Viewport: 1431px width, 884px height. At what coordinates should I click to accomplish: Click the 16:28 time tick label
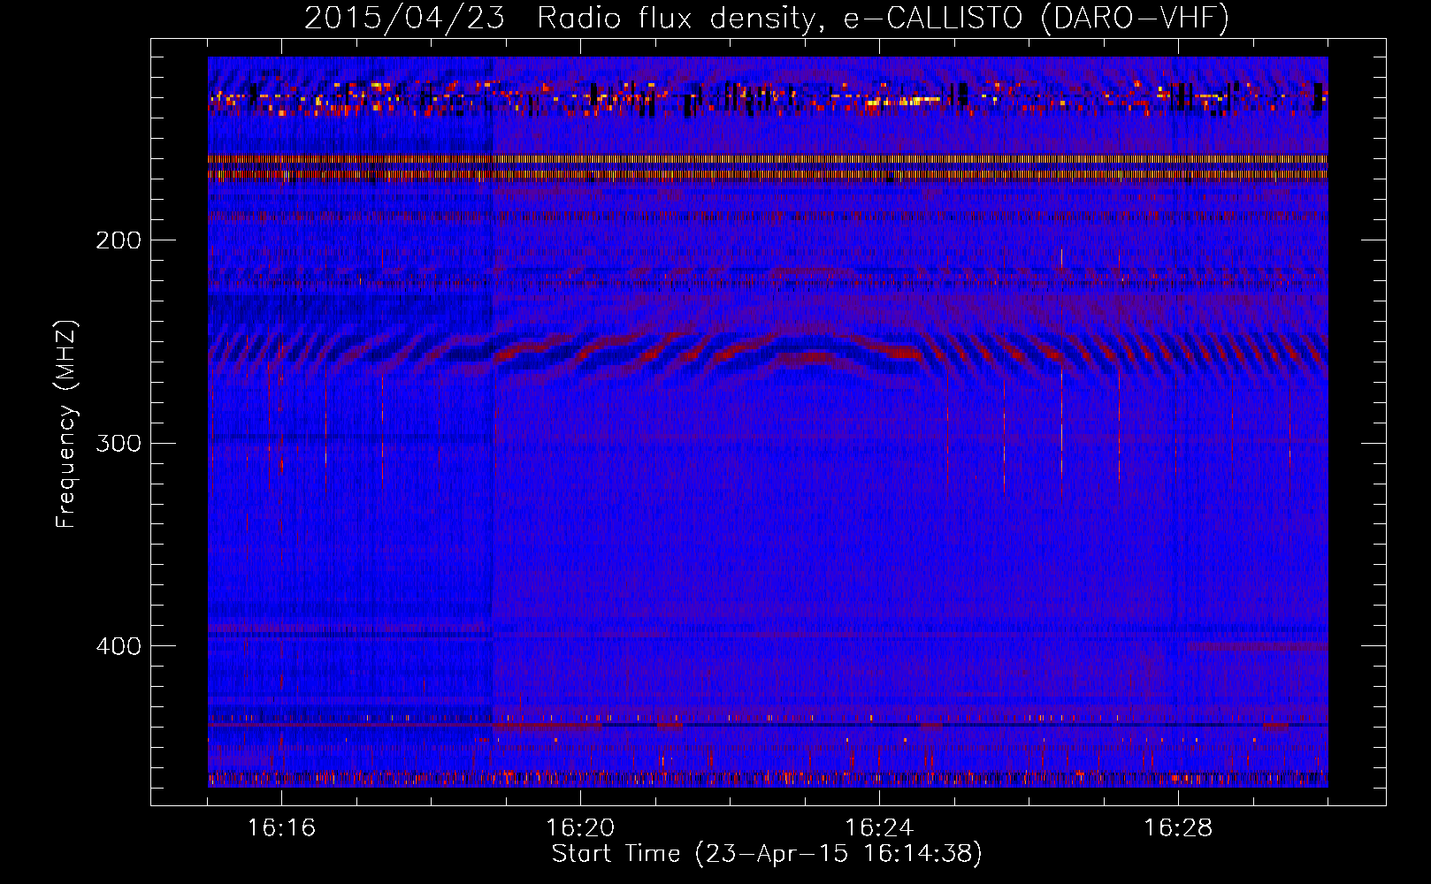1178,827
